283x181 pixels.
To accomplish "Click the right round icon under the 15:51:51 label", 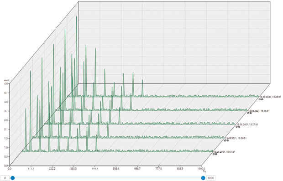I will [x=216, y=154].
